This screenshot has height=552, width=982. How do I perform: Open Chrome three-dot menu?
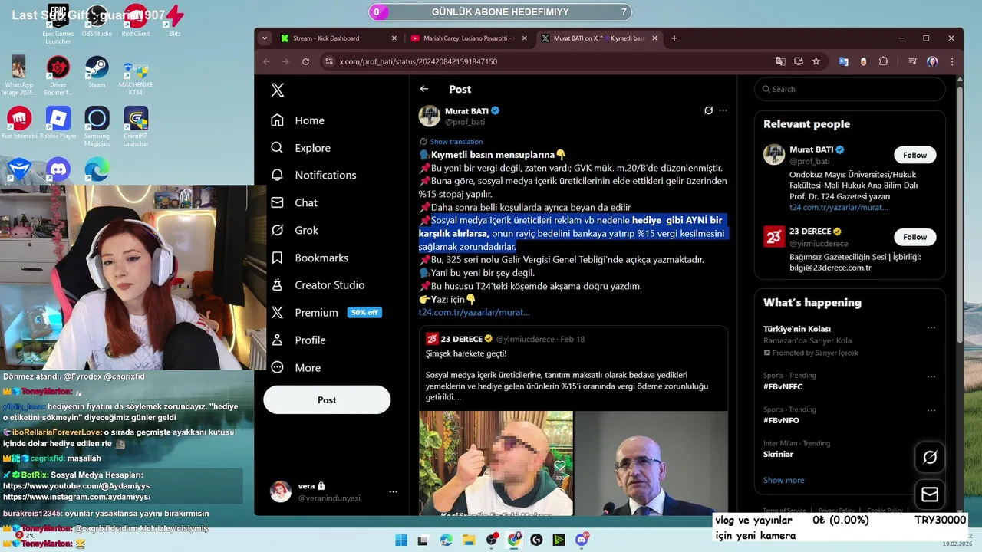click(x=952, y=61)
